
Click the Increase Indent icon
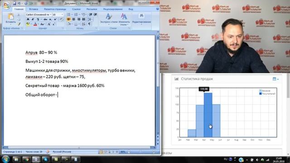pyautogui.click(x=96, y=14)
